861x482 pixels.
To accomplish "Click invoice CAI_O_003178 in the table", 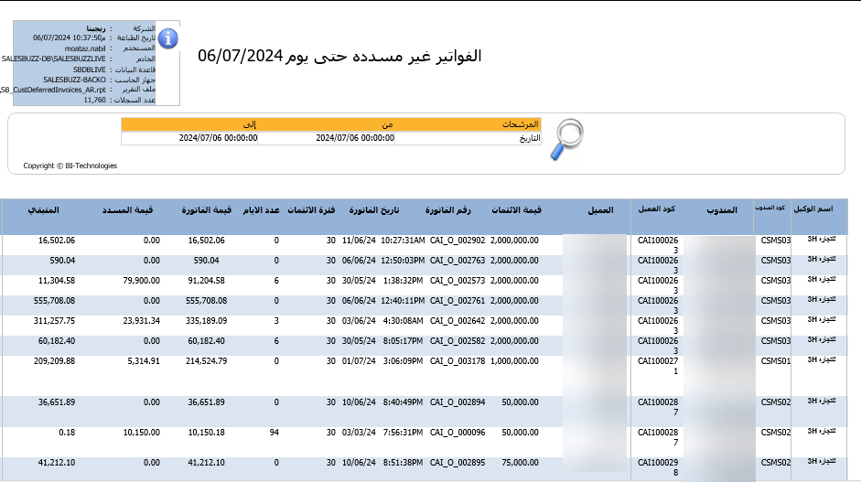I will pos(457,361).
